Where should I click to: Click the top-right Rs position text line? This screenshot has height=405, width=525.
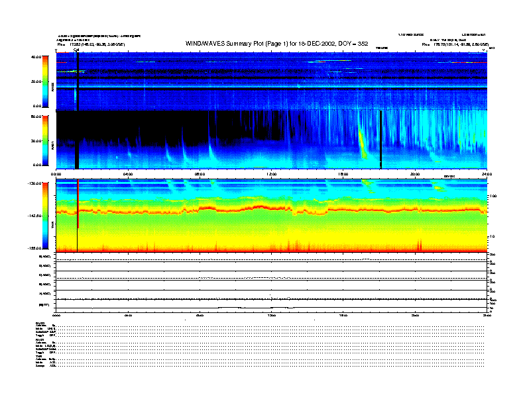pyautogui.click(x=455, y=44)
